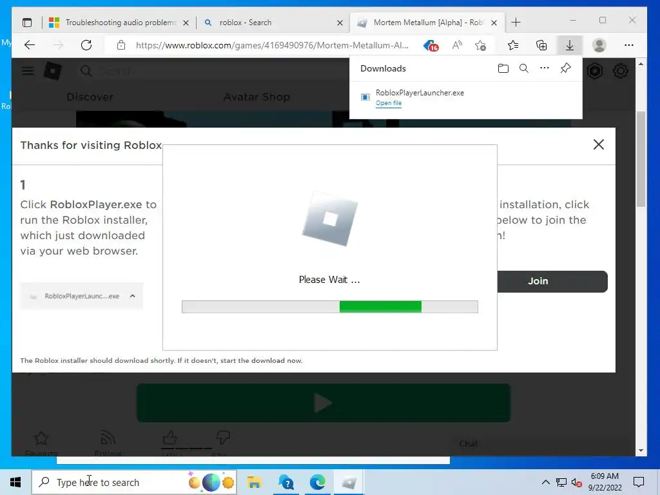Open the Roblox installer taskbar icon
The height and width of the screenshot is (495, 660).
(x=349, y=482)
